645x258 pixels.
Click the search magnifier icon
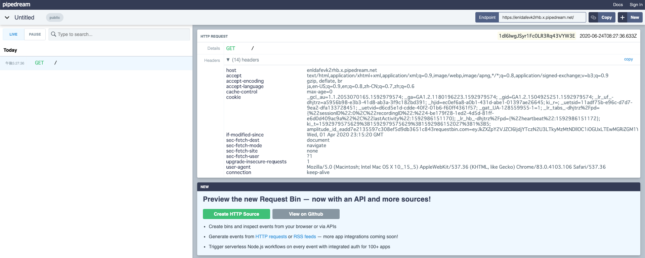pos(53,34)
